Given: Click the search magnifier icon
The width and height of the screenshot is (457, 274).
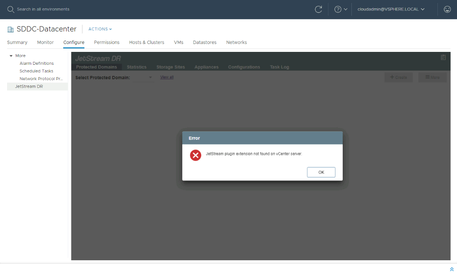Looking at the screenshot, I should [x=11, y=9].
